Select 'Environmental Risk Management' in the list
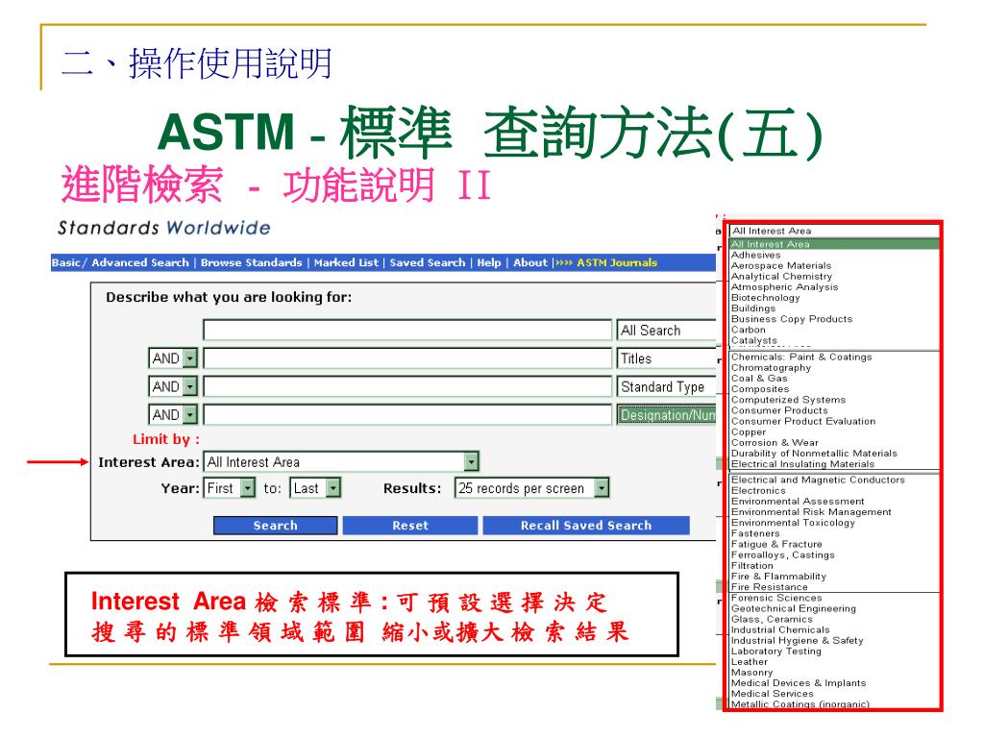984x738 pixels. 811,512
